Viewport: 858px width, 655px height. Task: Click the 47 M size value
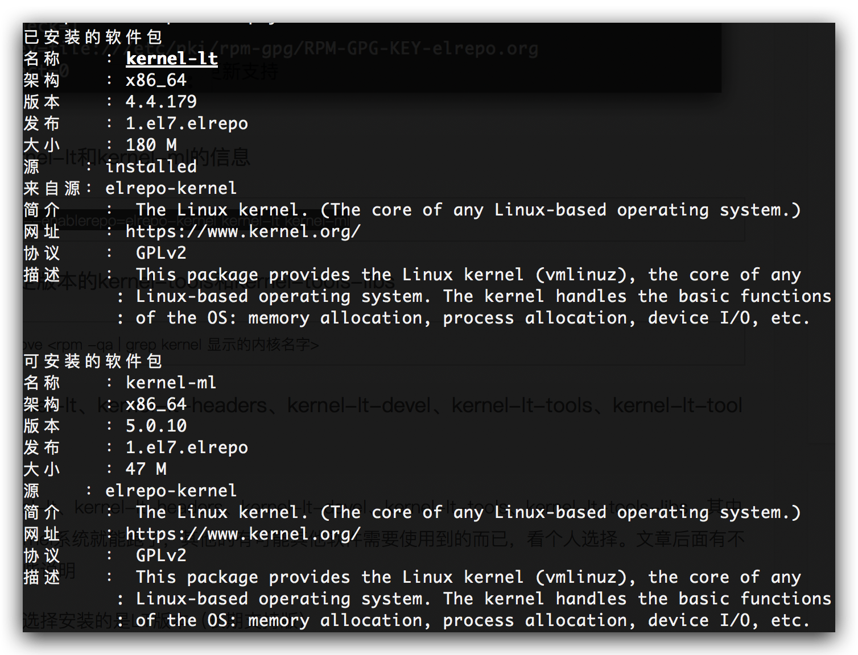146,469
